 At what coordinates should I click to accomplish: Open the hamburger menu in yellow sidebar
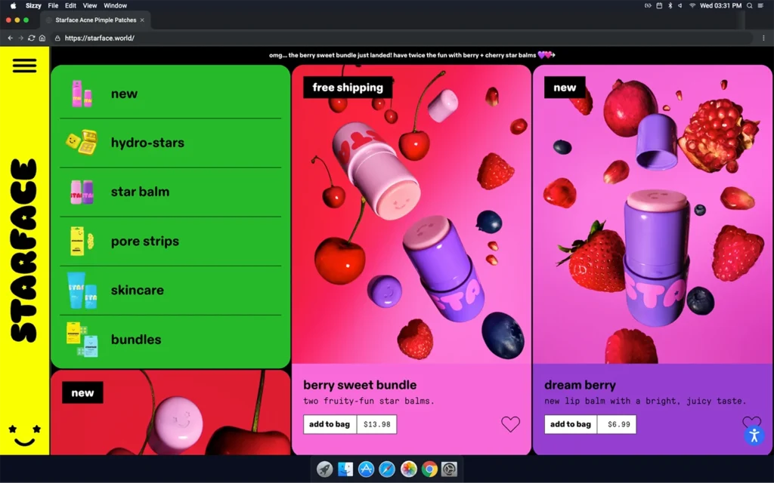click(24, 66)
